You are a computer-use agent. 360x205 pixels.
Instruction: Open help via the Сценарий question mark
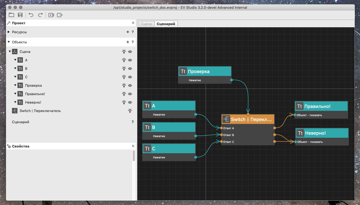(x=133, y=122)
